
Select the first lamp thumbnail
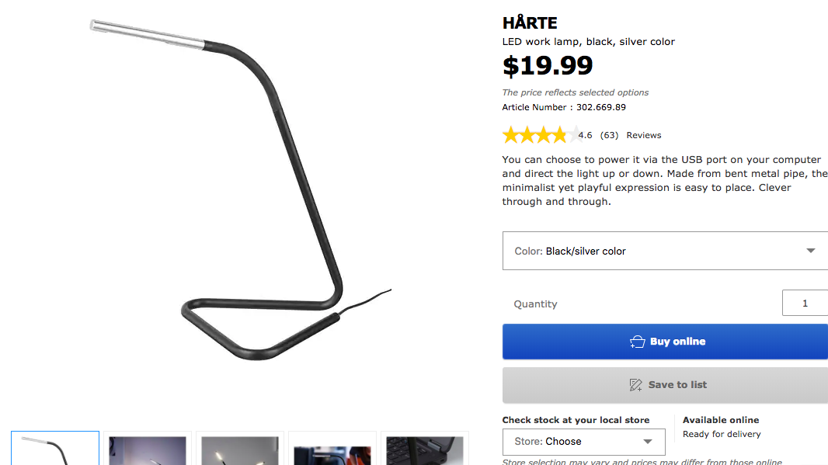[55, 448]
